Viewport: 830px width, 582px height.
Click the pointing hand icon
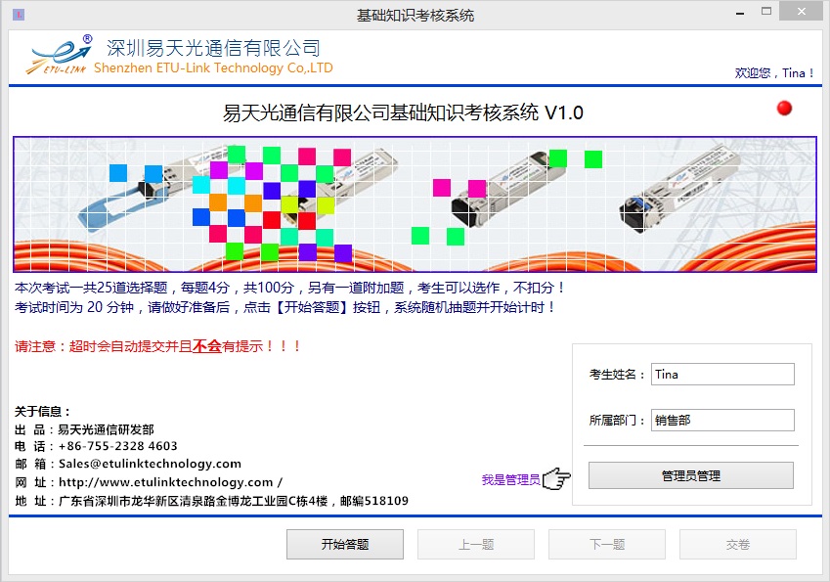pos(556,478)
